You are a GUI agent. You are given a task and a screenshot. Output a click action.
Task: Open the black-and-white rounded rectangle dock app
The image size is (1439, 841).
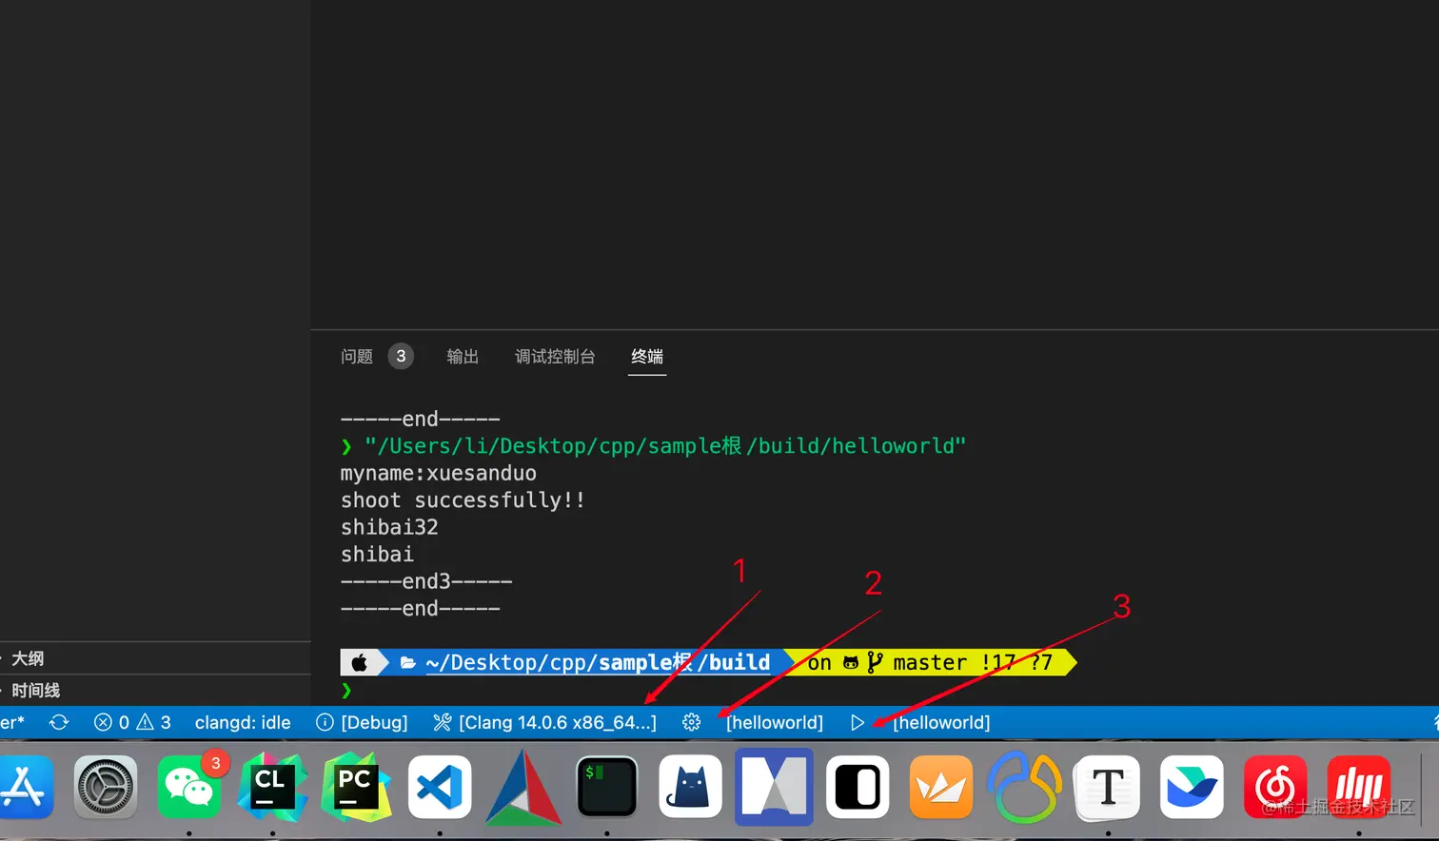pyautogui.click(x=857, y=787)
